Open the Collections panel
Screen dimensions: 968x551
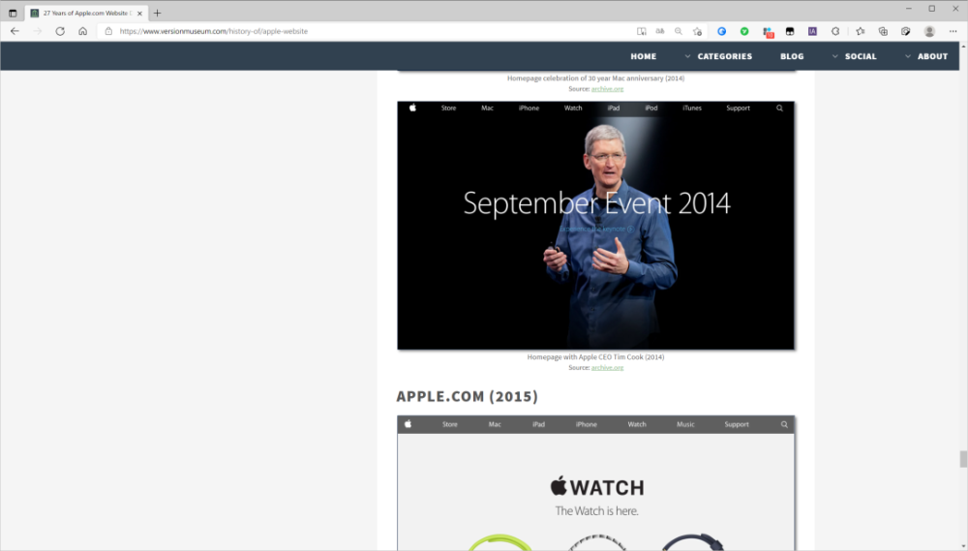[x=883, y=31]
